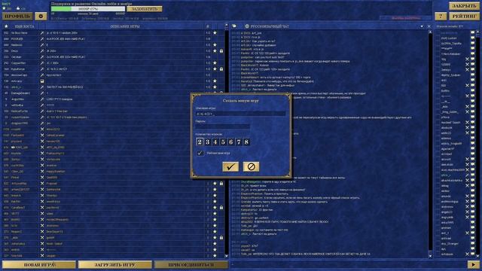The width and height of the screenshot is (482, 271).
Task: Click the green donation progress bar
Action: point(88,9)
